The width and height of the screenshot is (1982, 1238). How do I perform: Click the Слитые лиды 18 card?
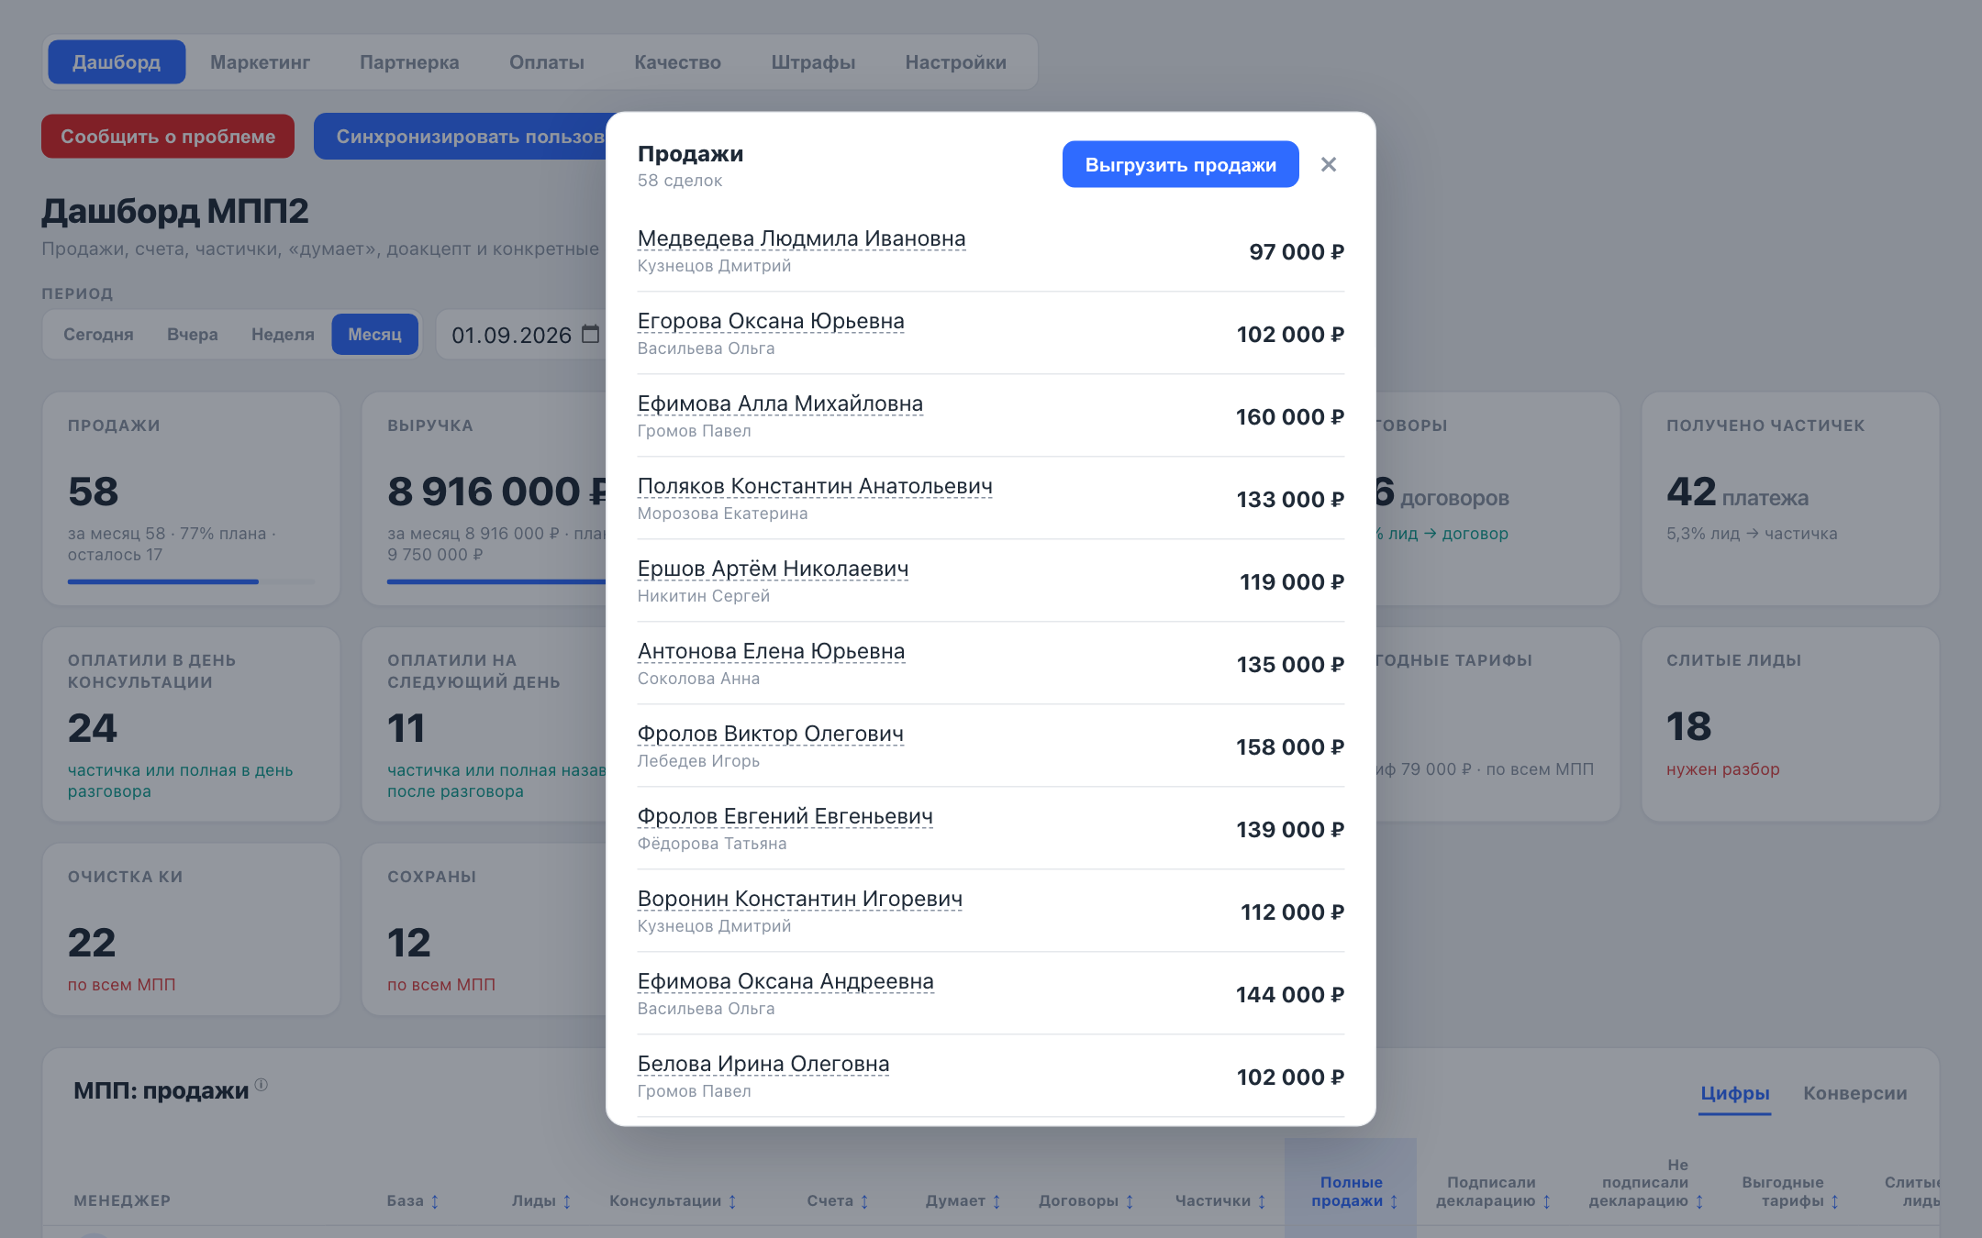click(x=1790, y=724)
